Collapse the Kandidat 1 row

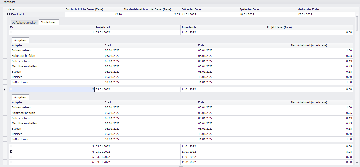pyautogui.click(x=9, y=14)
